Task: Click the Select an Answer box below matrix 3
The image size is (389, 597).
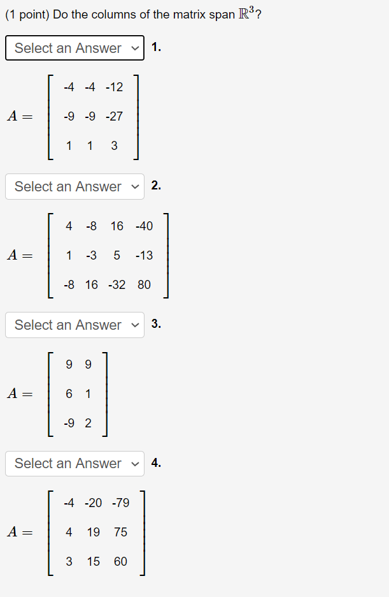Action: click(74, 464)
